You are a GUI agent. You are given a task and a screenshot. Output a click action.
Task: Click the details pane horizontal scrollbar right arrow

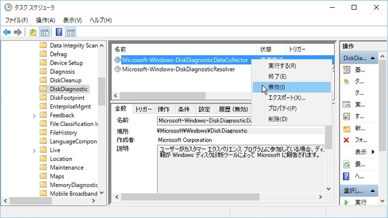click(x=321, y=197)
